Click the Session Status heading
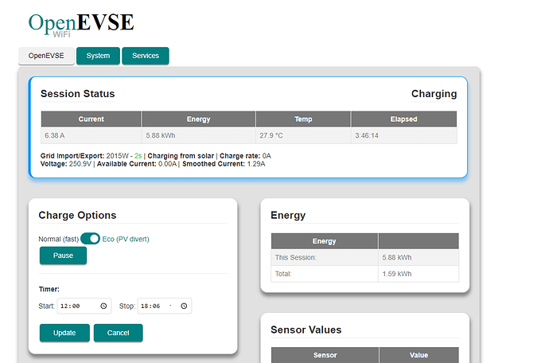The image size is (549, 363). click(78, 94)
